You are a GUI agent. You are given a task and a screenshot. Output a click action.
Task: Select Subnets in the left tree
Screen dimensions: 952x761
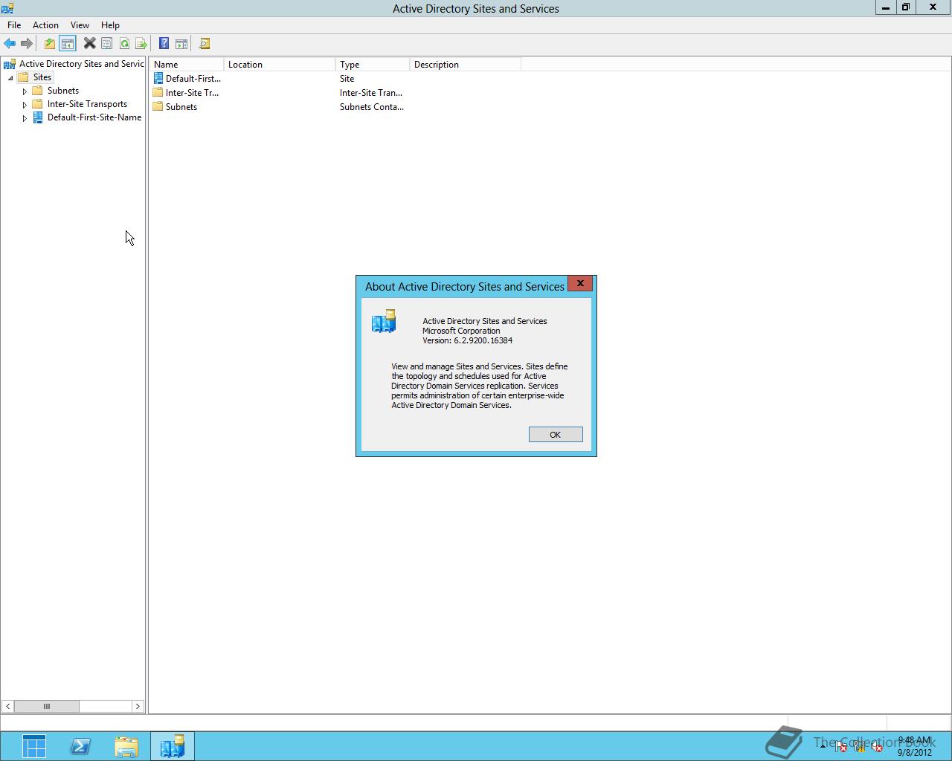coord(63,91)
